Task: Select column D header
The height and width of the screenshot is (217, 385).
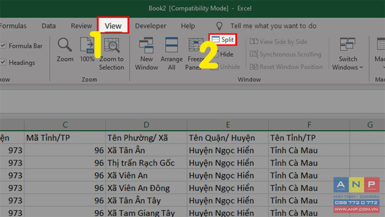Action: point(146,125)
